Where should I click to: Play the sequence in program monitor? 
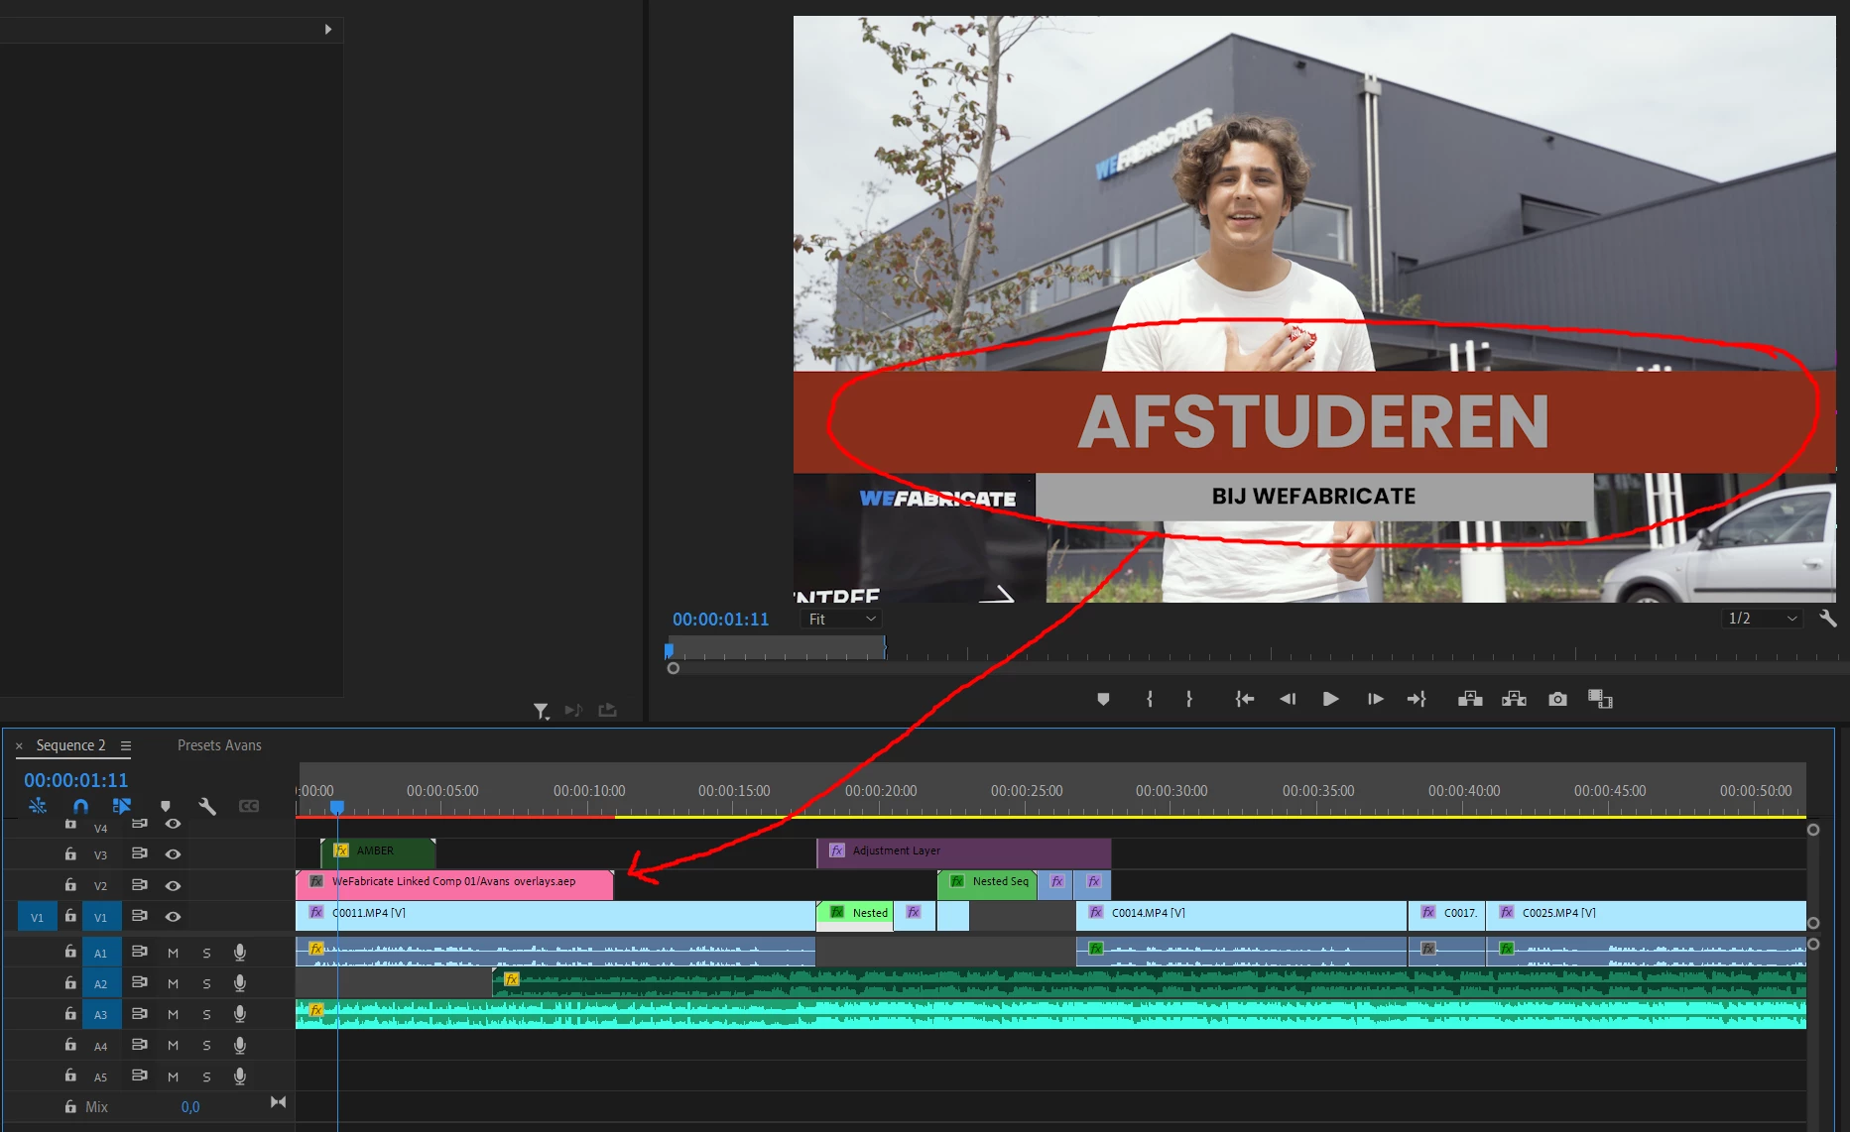(x=1331, y=699)
